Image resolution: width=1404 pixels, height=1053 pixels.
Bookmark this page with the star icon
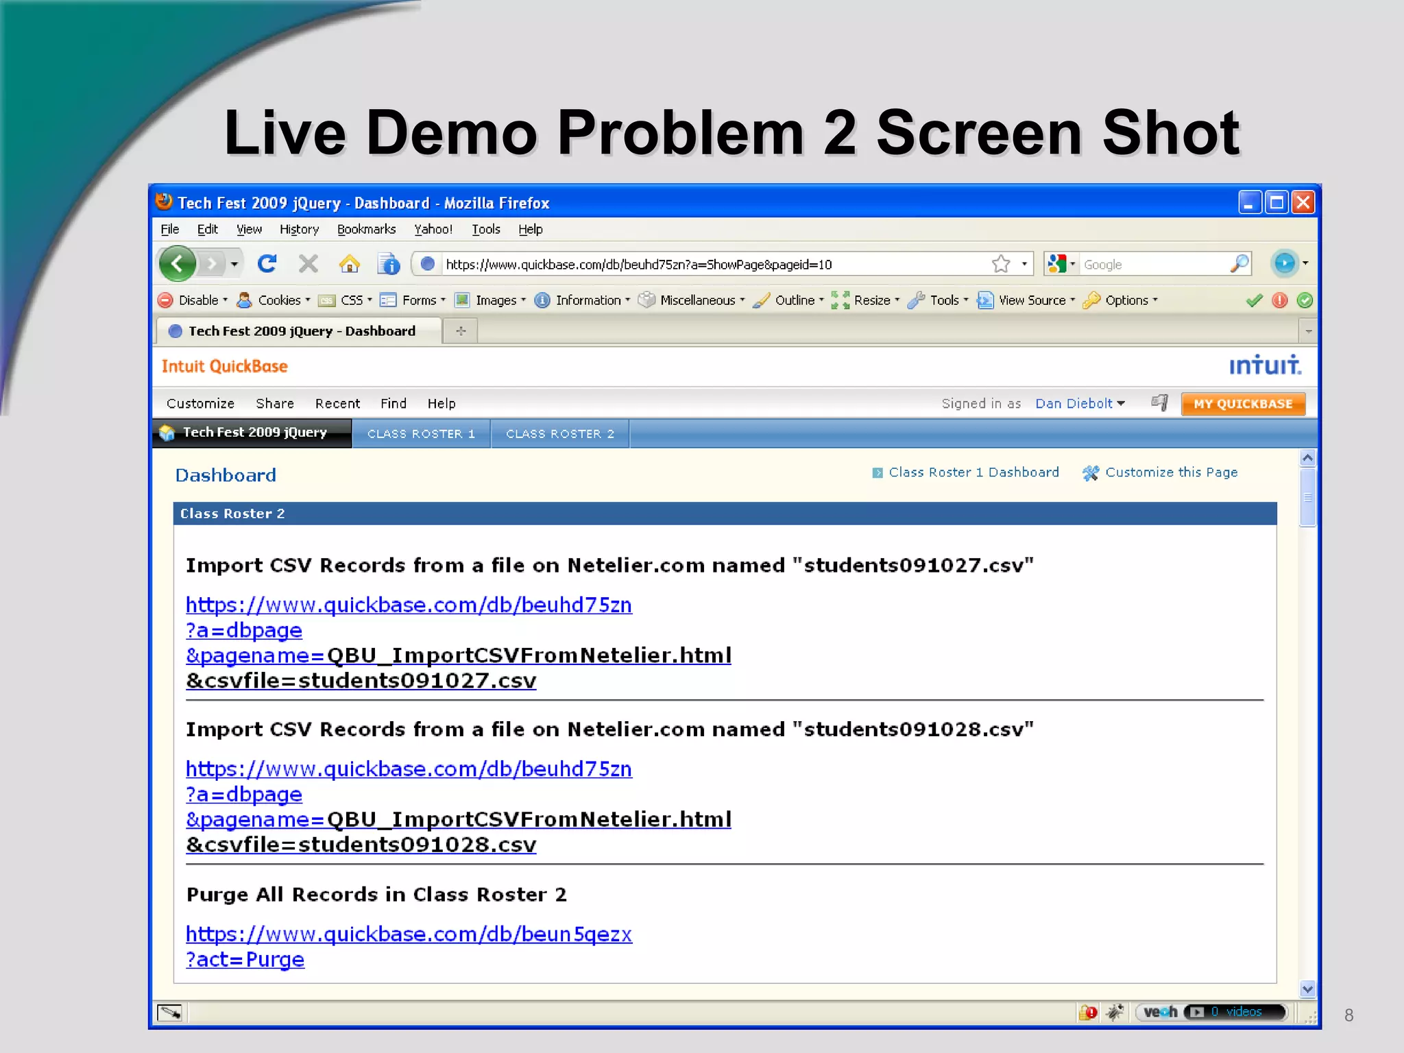point(1001,264)
